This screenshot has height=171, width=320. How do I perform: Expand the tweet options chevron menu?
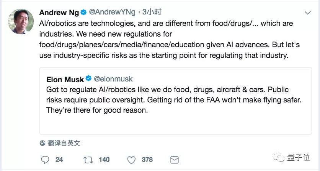click(x=307, y=13)
